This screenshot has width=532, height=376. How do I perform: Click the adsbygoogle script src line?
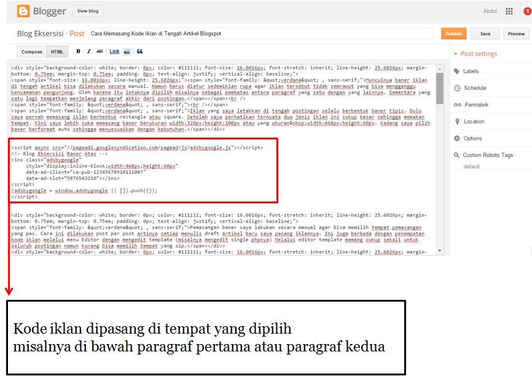137,147
